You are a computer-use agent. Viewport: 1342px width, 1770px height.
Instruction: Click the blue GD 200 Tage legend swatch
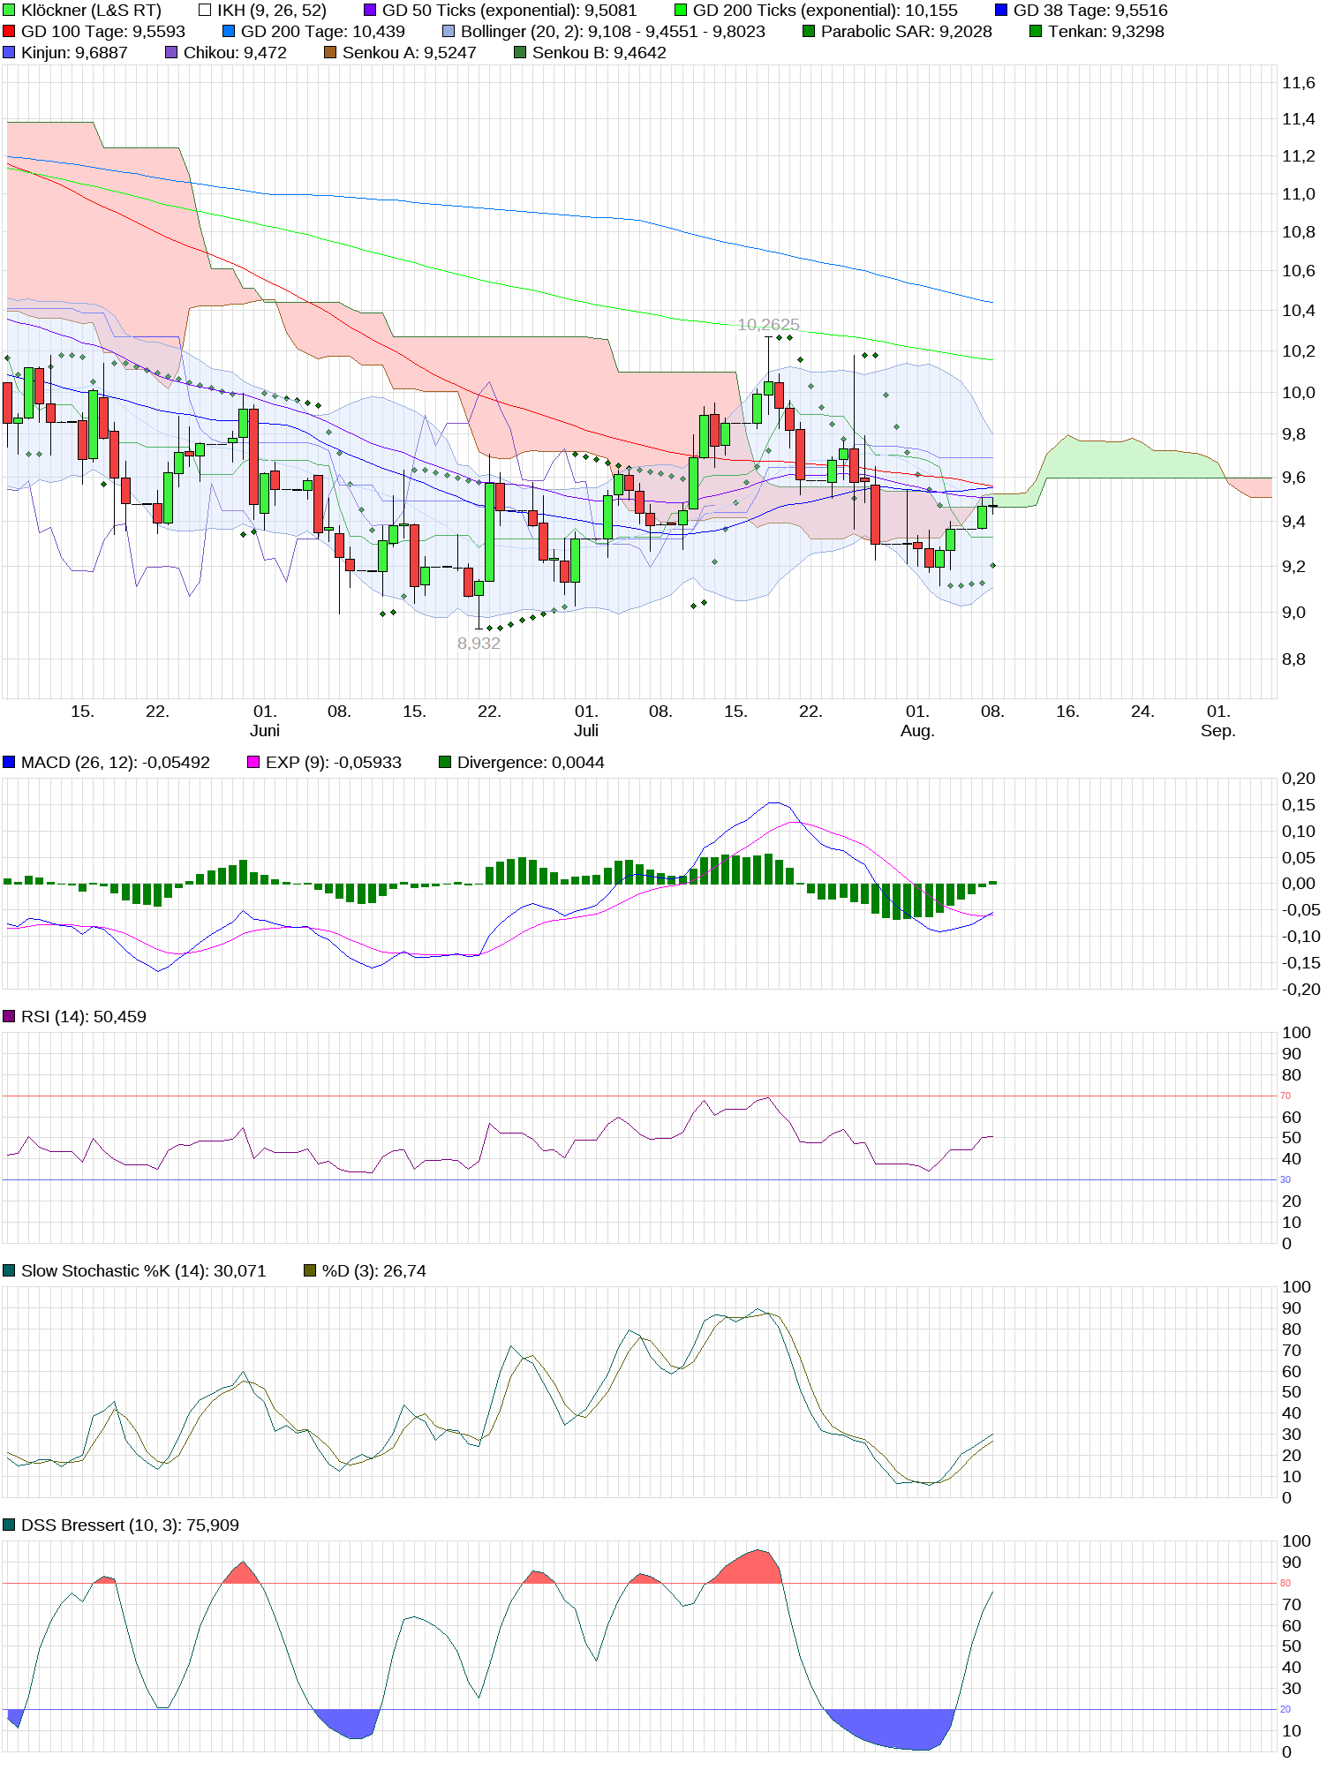[229, 32]
